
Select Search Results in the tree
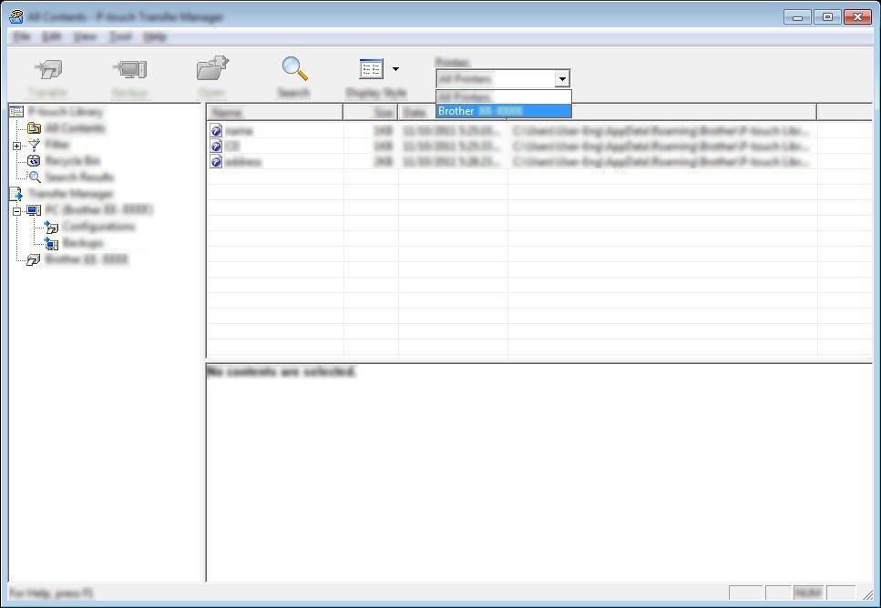coord(78,177)
